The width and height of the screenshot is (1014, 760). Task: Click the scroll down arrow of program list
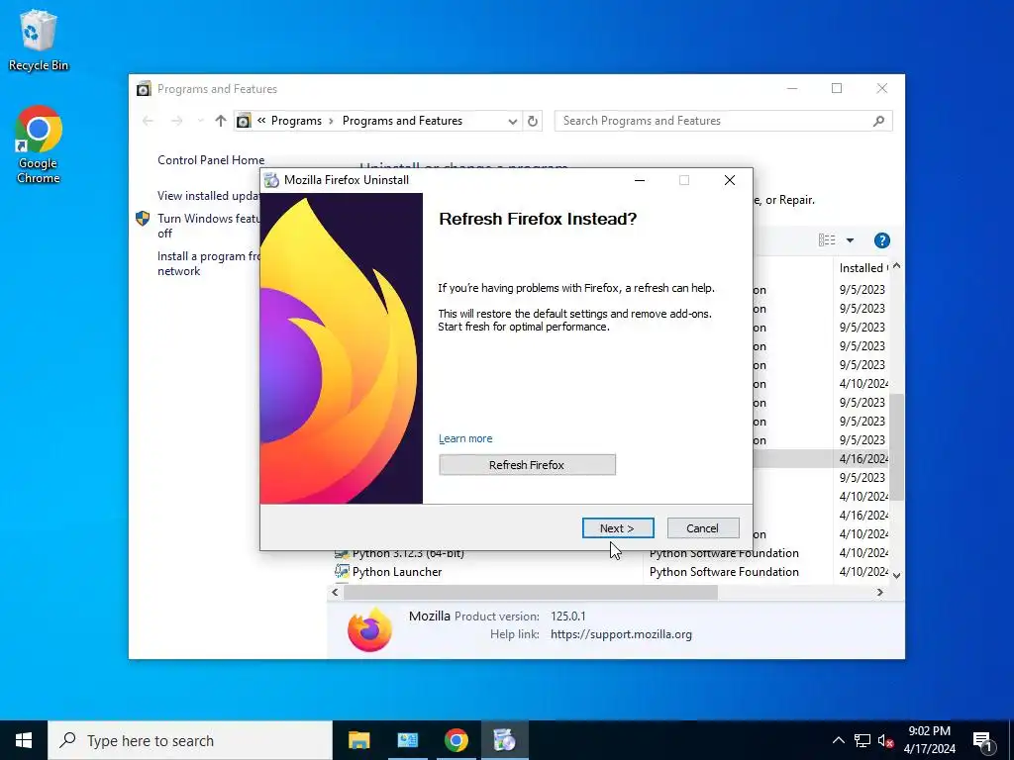(x=896, y=575)
